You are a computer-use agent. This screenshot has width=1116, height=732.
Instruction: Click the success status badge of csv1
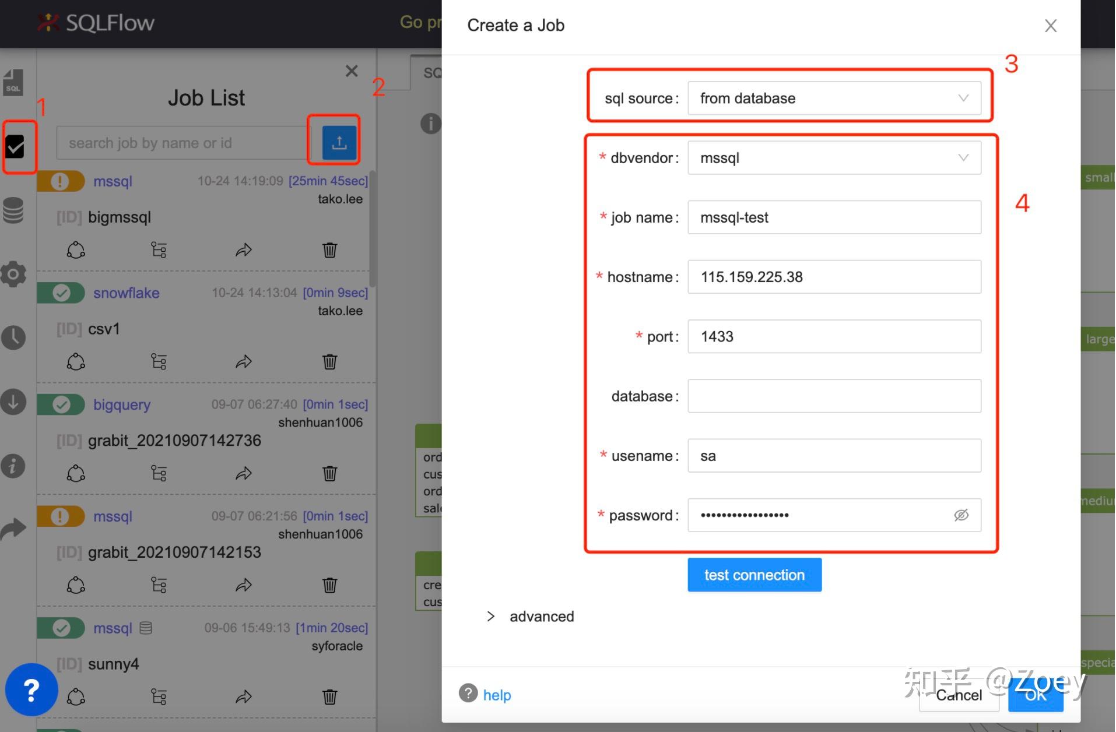(61, 293)
